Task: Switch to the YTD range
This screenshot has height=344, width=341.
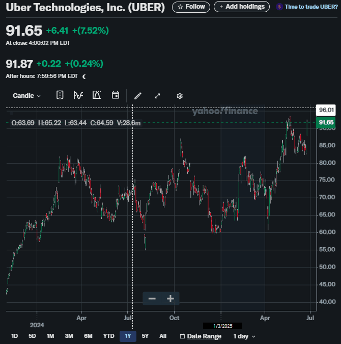Action: (108, 336)
